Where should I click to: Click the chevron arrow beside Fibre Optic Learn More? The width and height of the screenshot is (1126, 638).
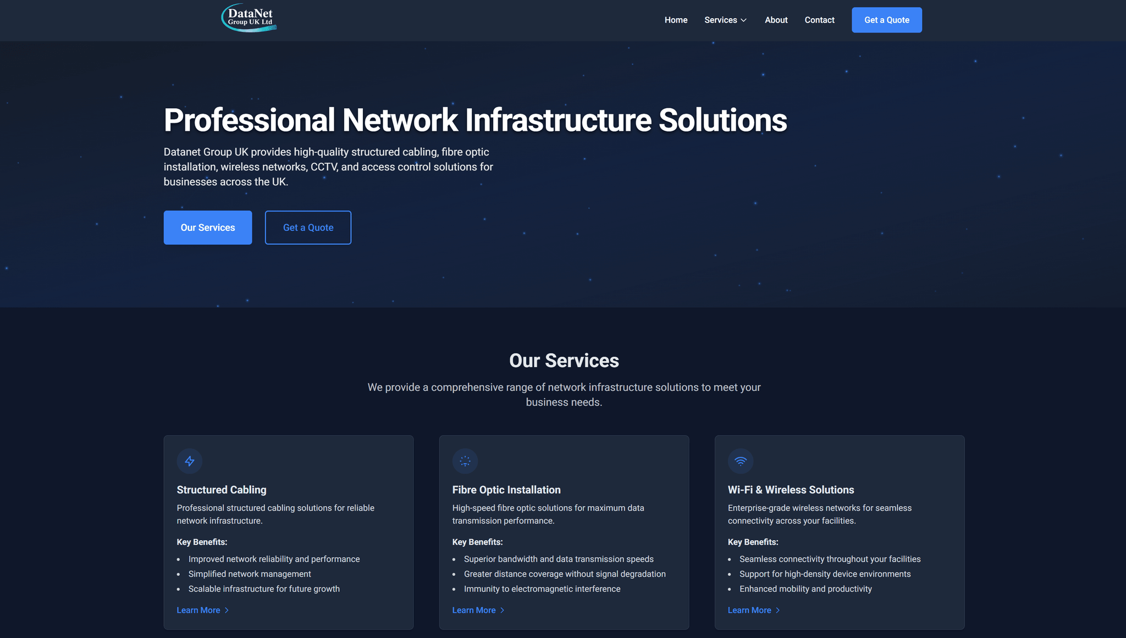[502, 611]
